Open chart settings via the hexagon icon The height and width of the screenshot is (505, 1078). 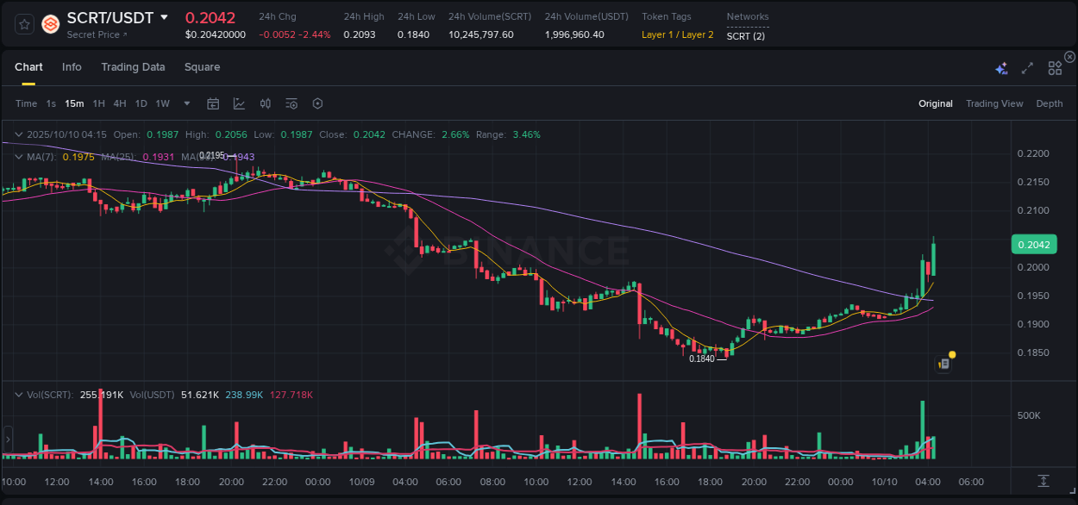(317, 103)
